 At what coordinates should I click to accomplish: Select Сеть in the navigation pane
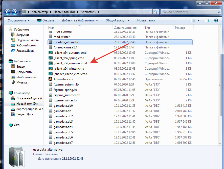click(x=17, y=125)
